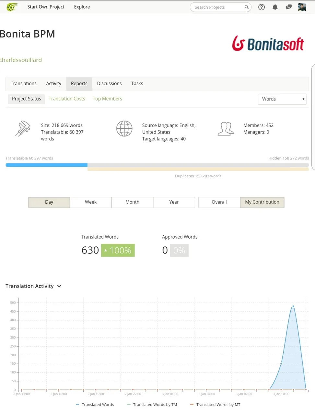Click the chart peak data point
This screenshot has width=315, height=415.
click(x=293, y=306)
